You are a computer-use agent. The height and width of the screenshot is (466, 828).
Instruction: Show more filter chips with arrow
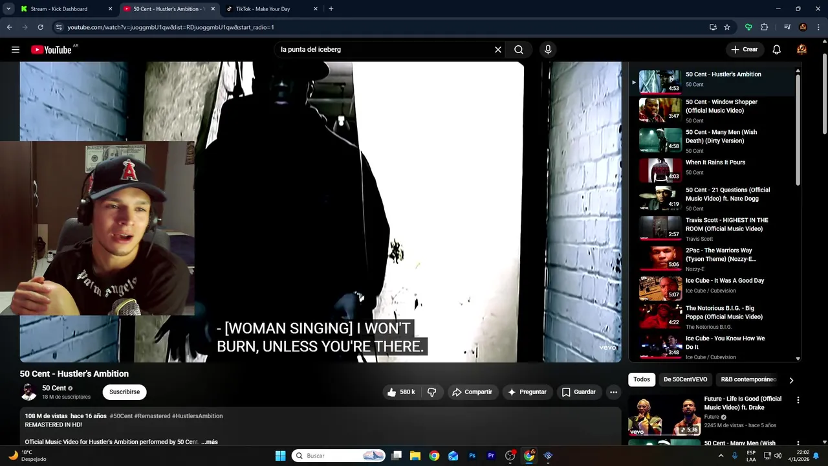coord(790,380)
